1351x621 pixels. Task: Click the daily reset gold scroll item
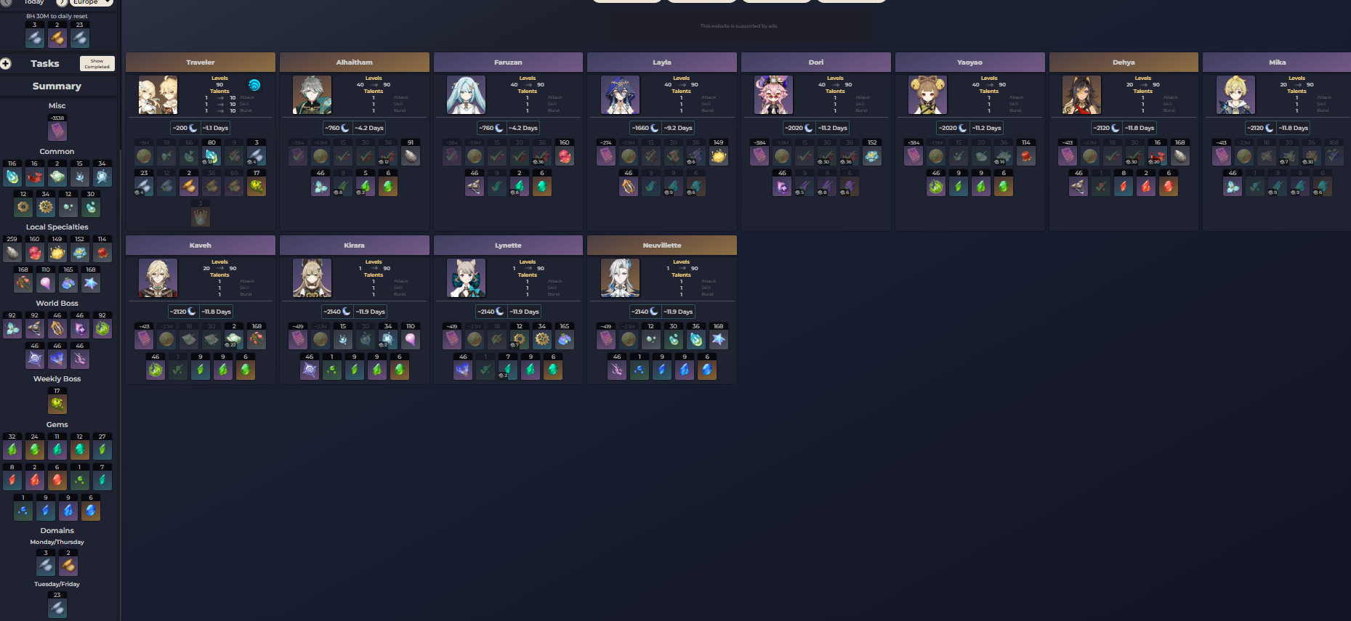pos(57,35)
